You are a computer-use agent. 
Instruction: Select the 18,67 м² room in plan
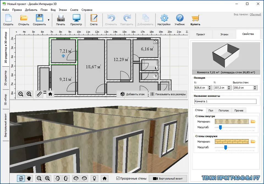pyautogui.click(x=92, y=67)
